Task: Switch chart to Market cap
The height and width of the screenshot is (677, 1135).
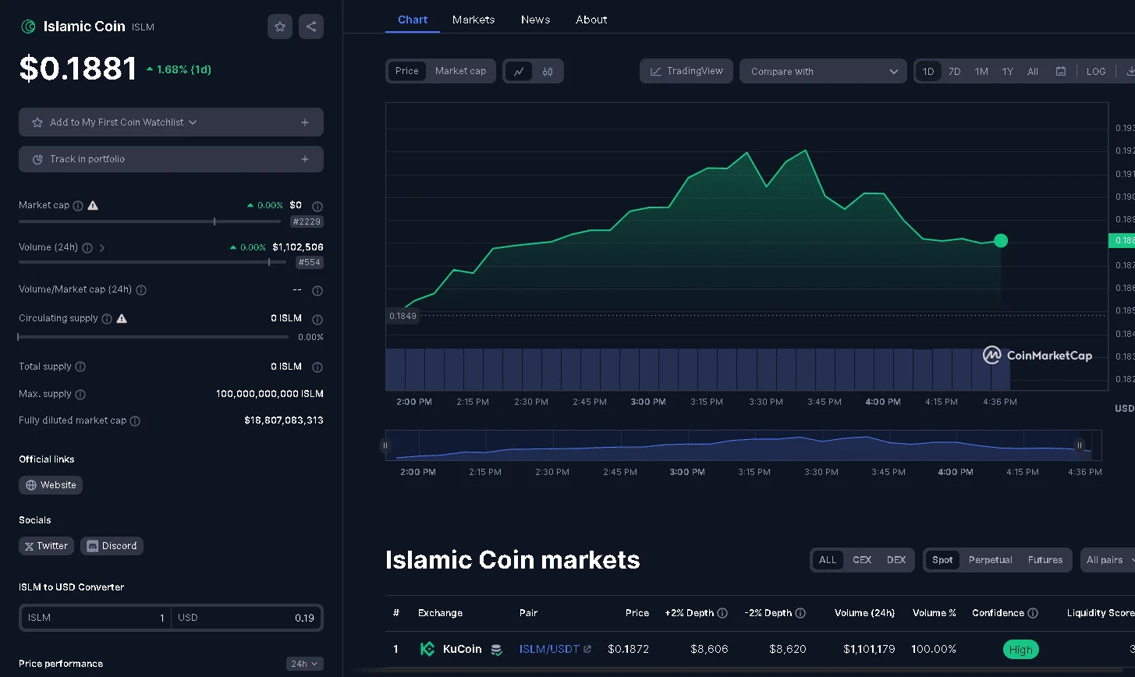Action: pos(460,71)
